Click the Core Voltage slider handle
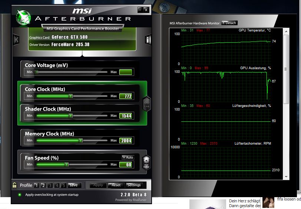 click(37, 72)
